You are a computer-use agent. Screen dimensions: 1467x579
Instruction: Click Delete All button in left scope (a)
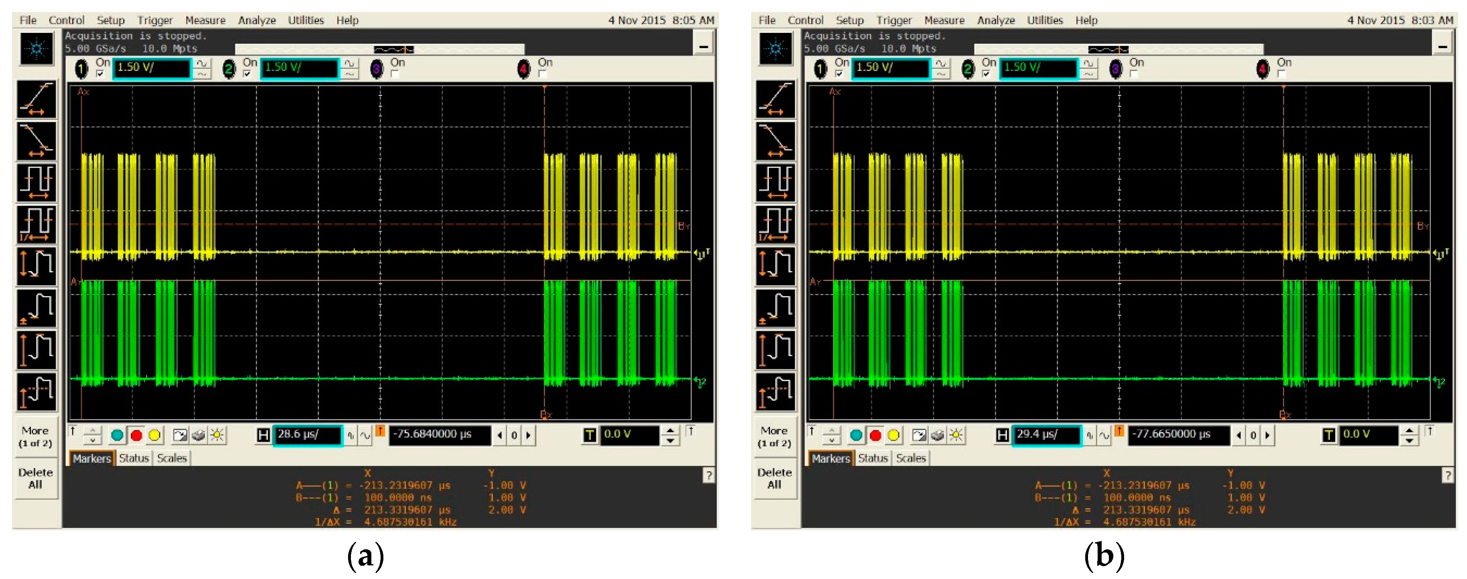[35, 479]
